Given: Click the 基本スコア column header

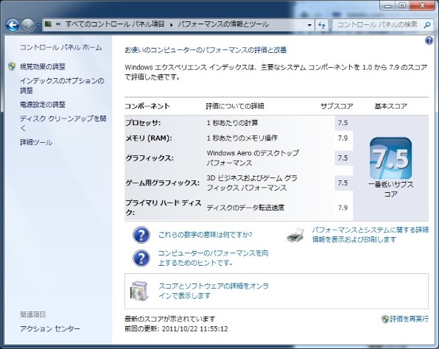Looking at the screenshot, I should [390, 106].
